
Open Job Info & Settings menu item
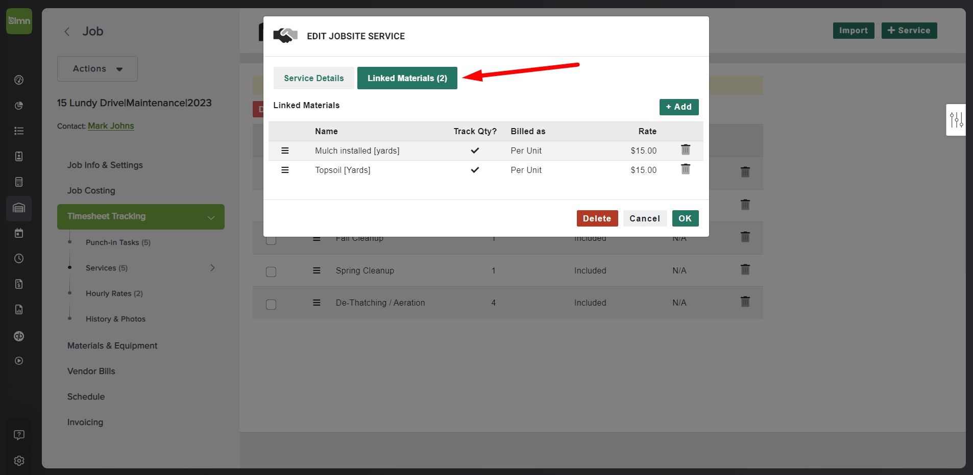[x=105, y=165]
